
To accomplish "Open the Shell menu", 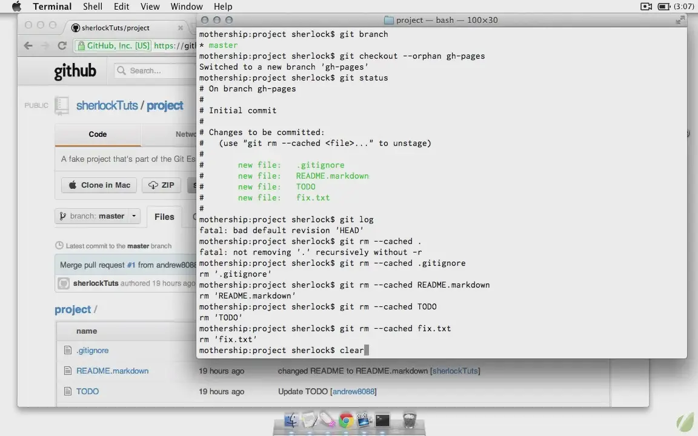I will 93,6.
